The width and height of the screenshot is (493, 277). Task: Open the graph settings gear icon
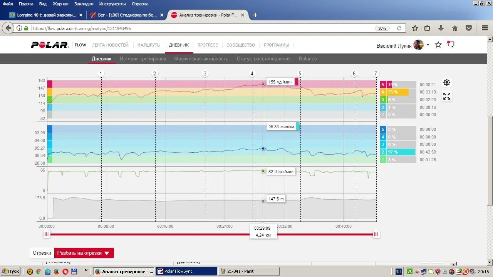[x=446, y=82]
